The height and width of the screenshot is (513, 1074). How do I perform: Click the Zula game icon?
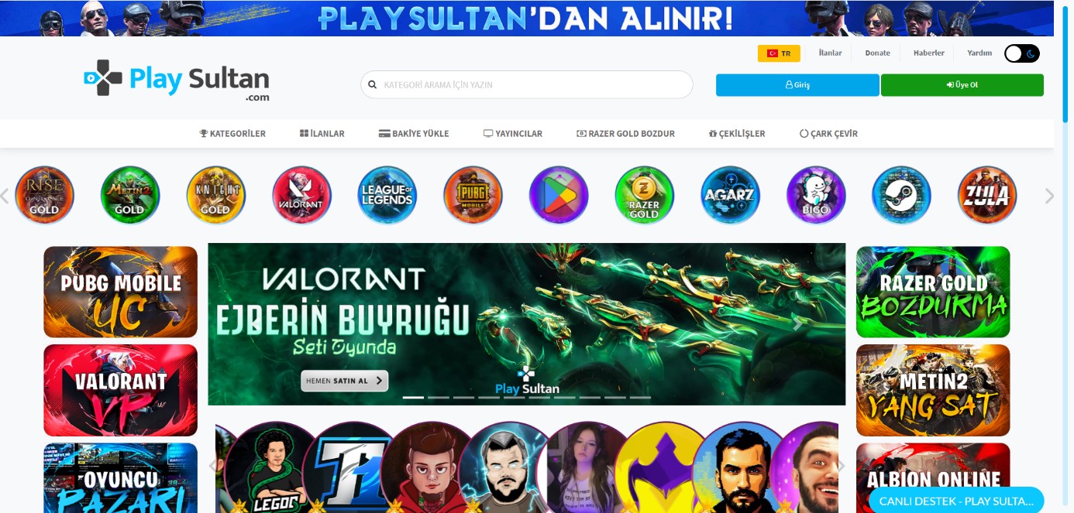[986, 195]
